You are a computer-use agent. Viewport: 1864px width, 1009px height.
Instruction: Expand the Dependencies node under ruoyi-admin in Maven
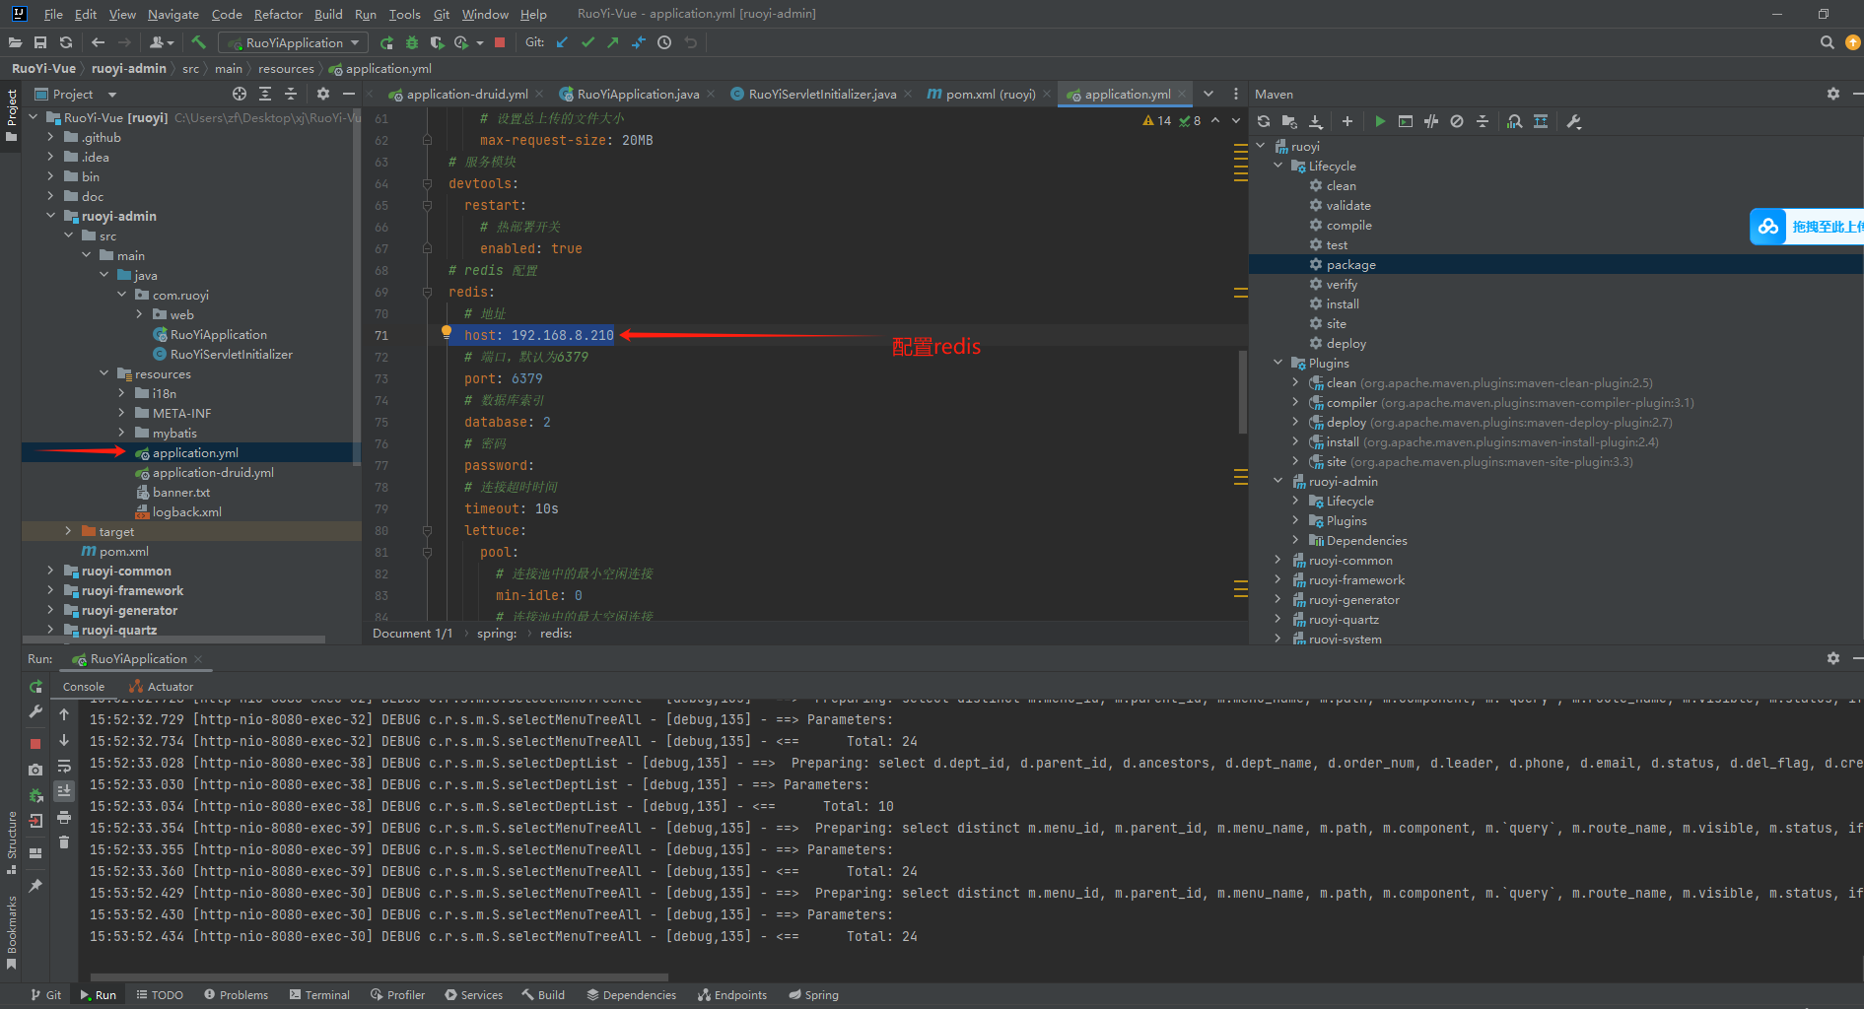1296,540
